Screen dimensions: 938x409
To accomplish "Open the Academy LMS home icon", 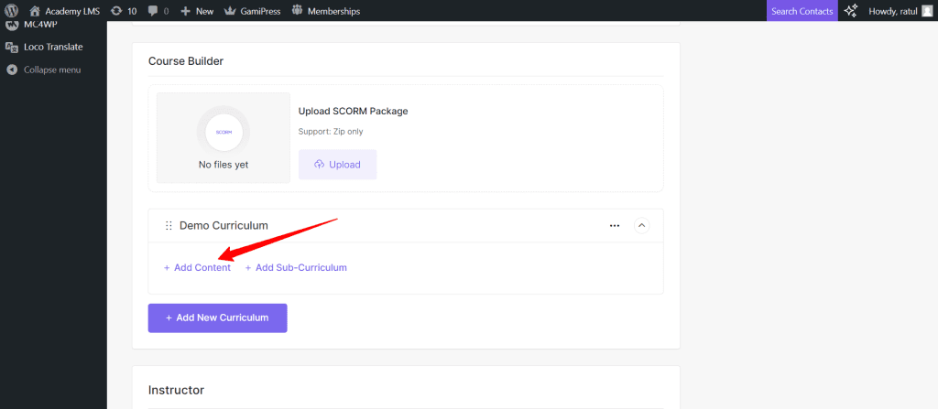I will pos(35,11).
